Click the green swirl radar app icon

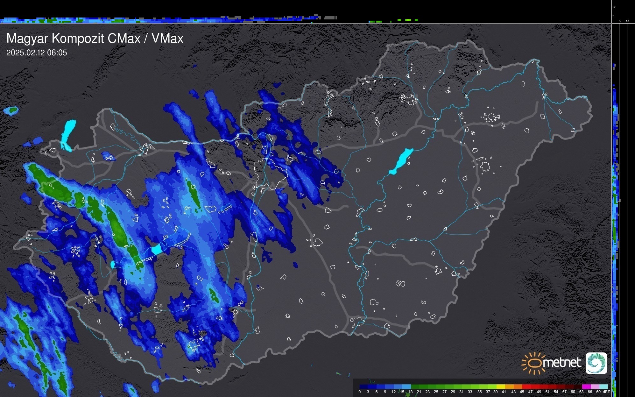596,363
